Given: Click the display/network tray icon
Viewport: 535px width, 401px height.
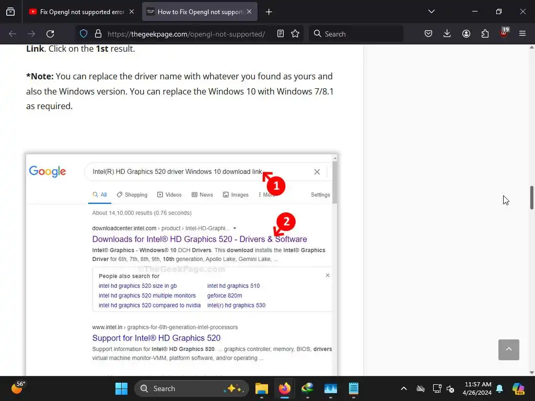Looking at the screenshot, I should 437,388.
